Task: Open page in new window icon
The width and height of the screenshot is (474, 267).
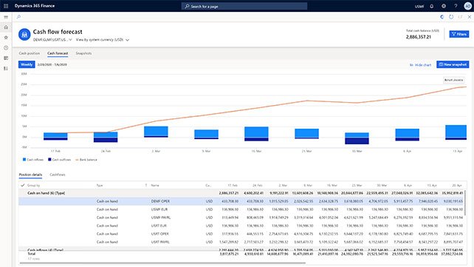Action: 460,17
